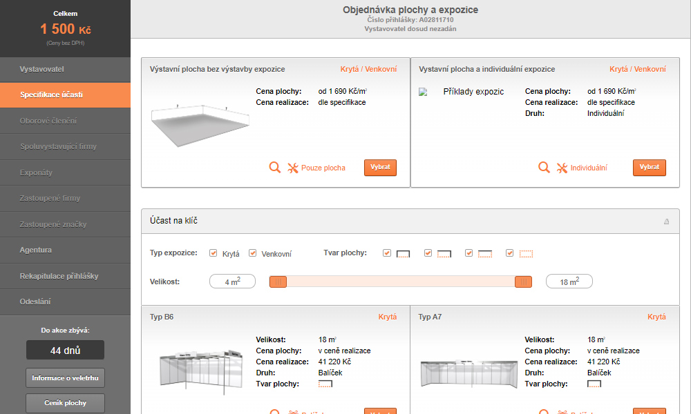Click the Typ A7 stand illustration
The width and height of the screenshot is (691, 414).
(469, 373)
